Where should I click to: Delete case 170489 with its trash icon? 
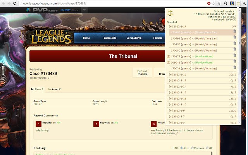pyautogui.click(x=235, y=31)
